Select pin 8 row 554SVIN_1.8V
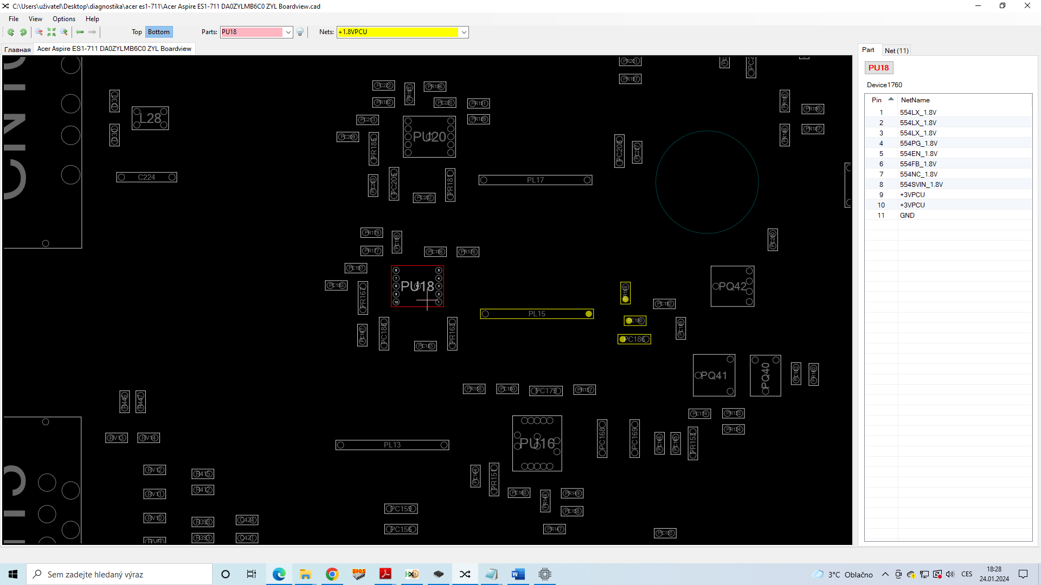 tap(948, 185)
